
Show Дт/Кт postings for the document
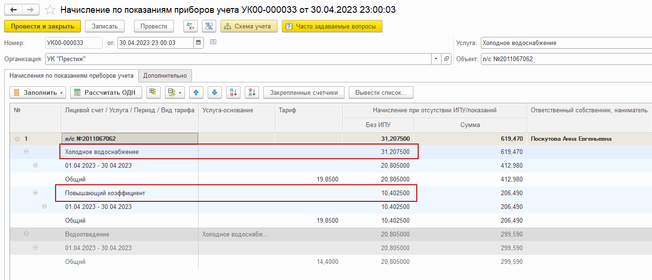191,27
